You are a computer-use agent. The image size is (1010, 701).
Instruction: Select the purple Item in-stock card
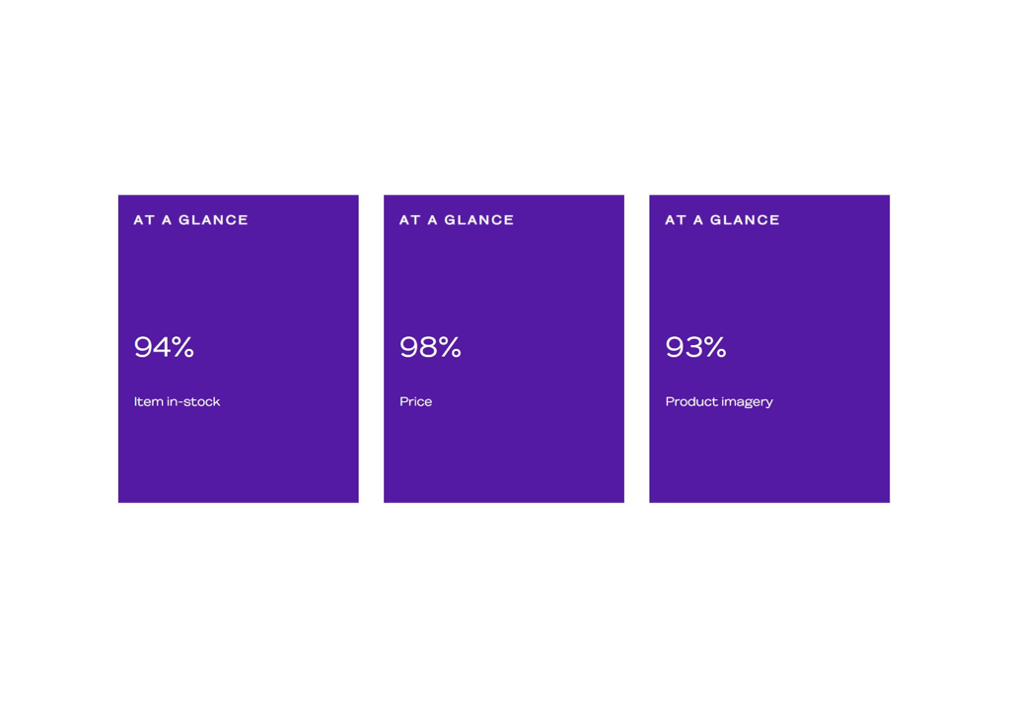click(239, 349)
